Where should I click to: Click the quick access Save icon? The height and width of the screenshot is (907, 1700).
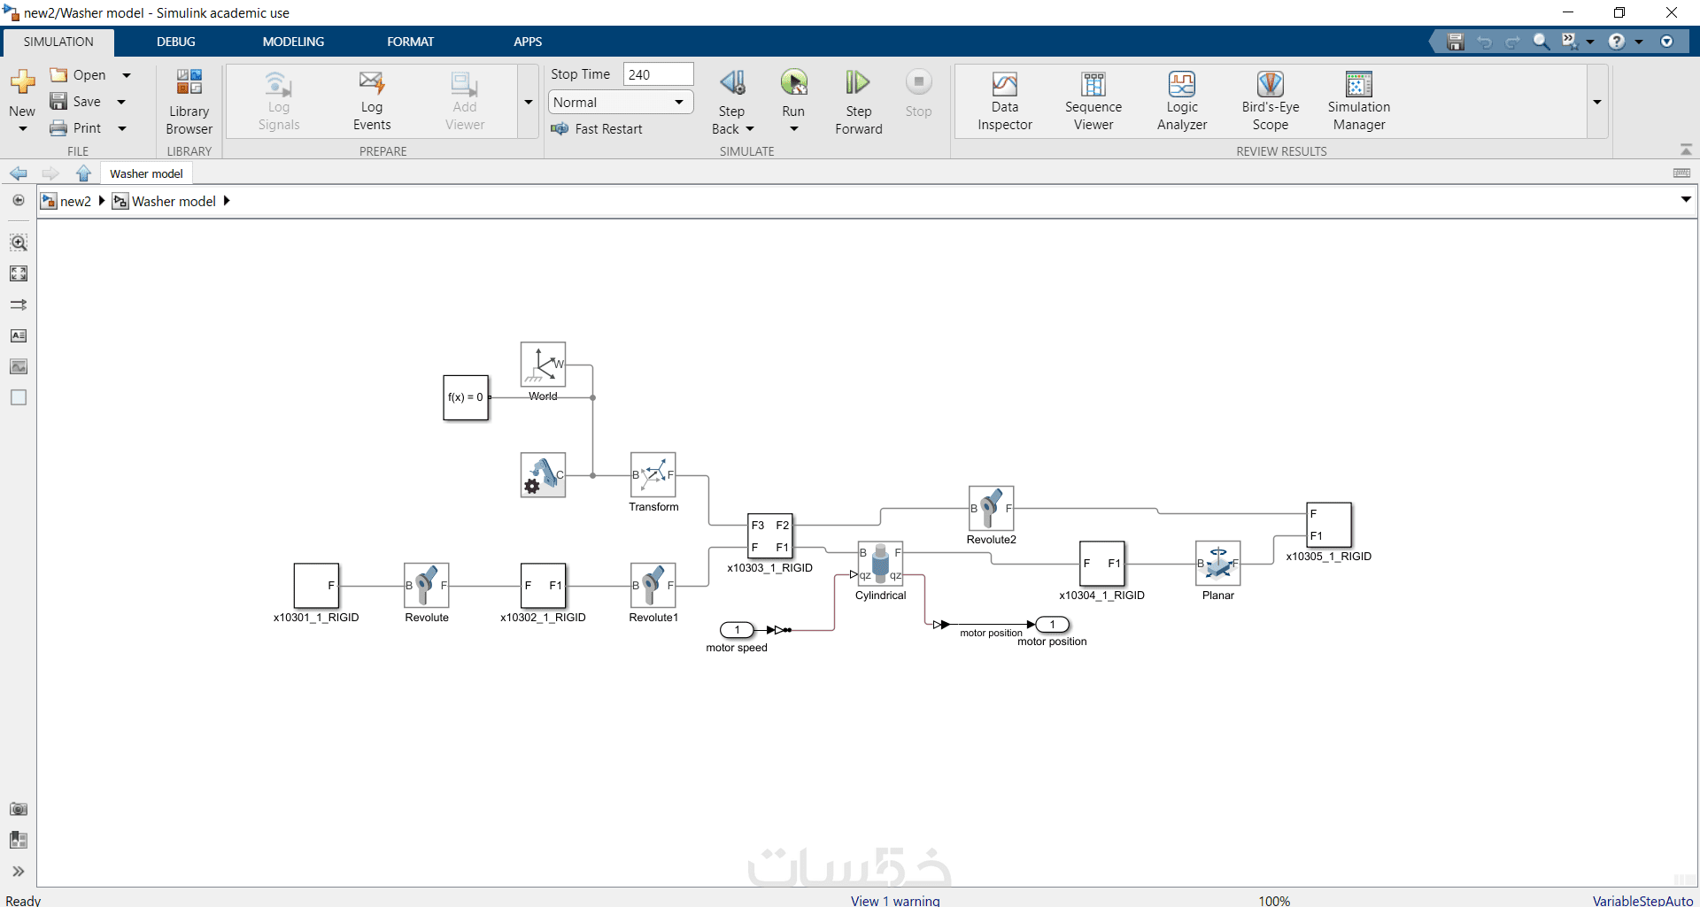tap(1456, 42)
